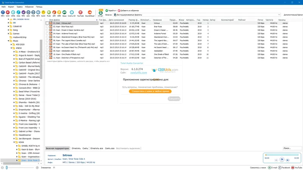Viewport: 303px width, 170px height.
Task: Adjust the list zoom slider handle
Action: pos(6,168)
